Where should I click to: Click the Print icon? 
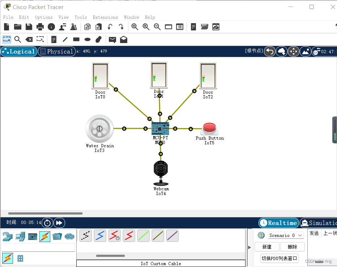(40, 27)
